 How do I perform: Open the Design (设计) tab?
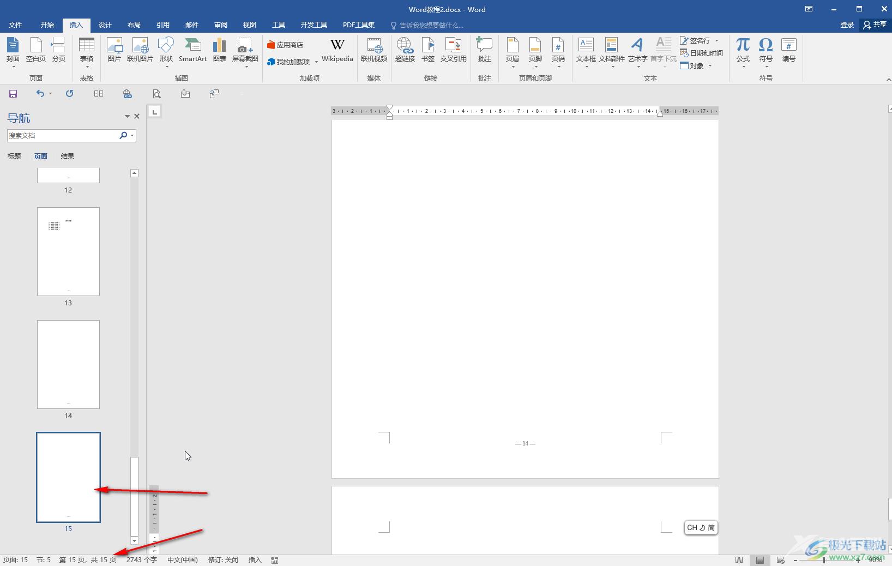(105, 25)
